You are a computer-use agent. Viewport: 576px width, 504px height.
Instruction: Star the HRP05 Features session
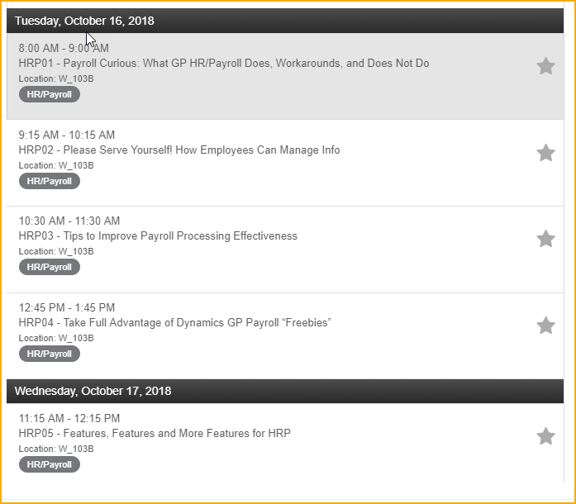[545, 436]
